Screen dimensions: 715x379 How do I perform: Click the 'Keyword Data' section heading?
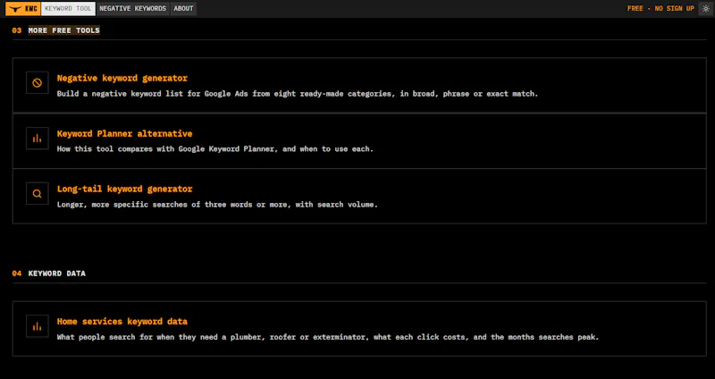(x=57, y=274)
